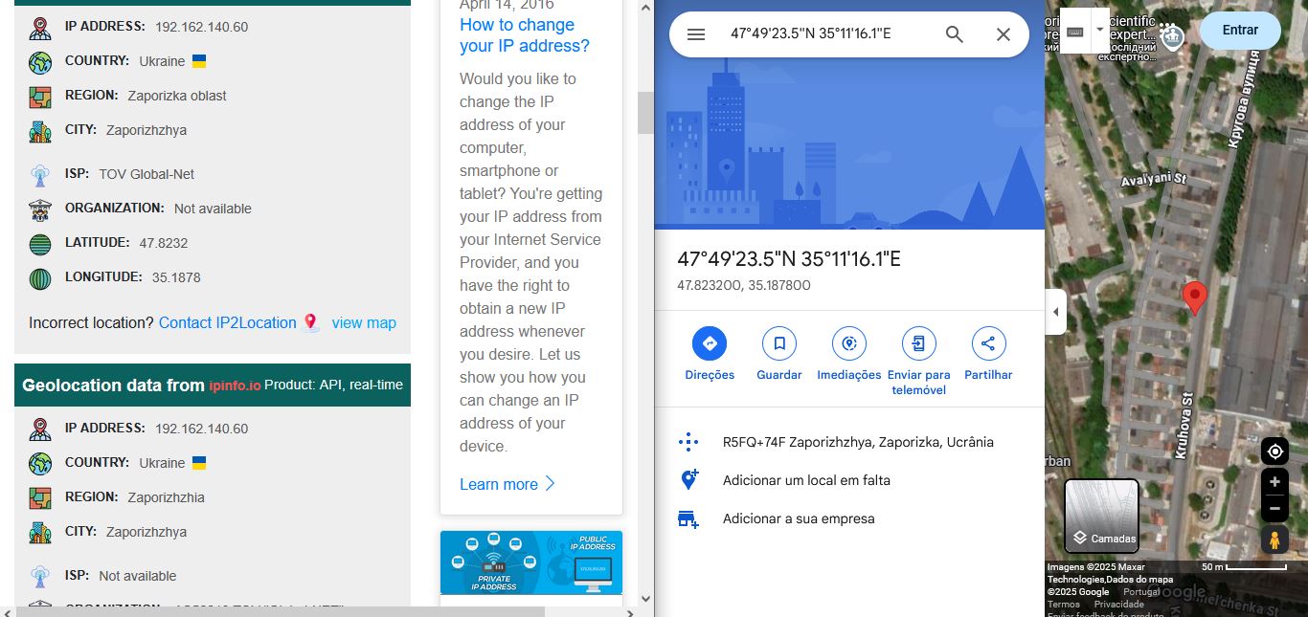
Task: Click the view map link
Action: [x=364, y=322]
